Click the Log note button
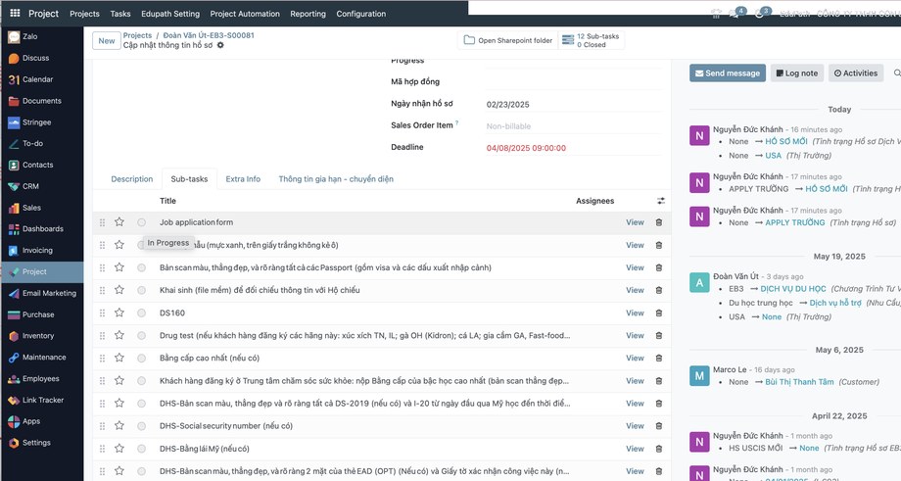Image resolution: width=901 pixels, height=481 pixels. coord(797,73)
